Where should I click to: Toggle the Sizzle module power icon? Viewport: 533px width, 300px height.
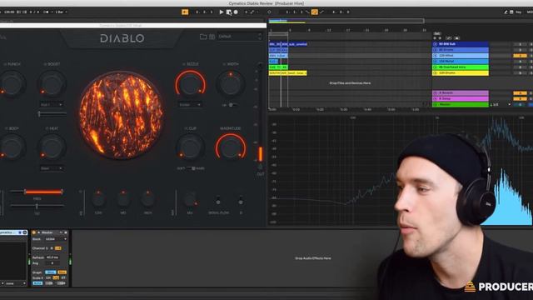[184, 64]
